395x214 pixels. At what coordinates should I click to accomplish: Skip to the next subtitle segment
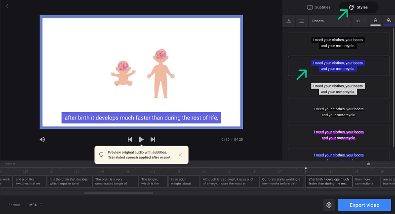[153, 140]
